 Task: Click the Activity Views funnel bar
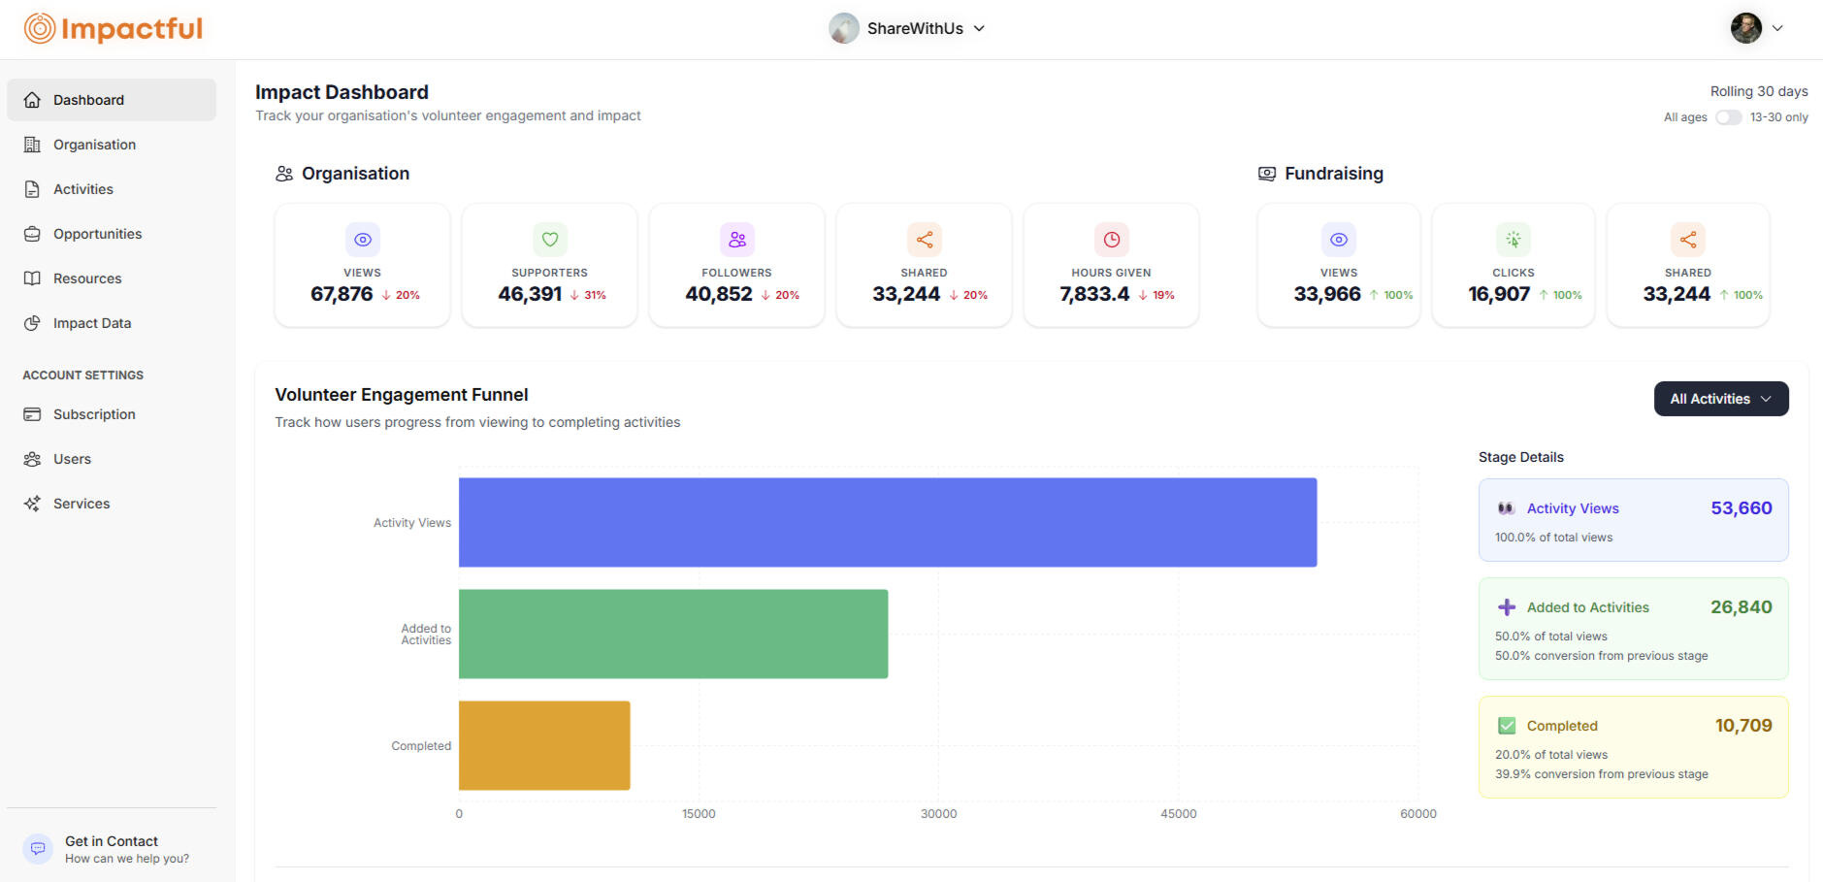point(887,521)
